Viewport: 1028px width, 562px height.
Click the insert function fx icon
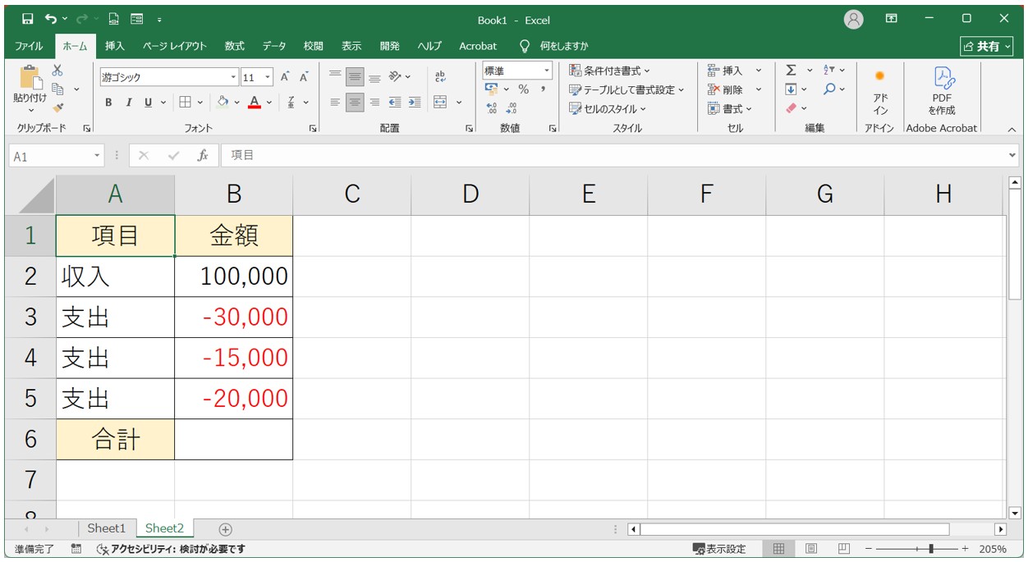[x=203, y=155]
